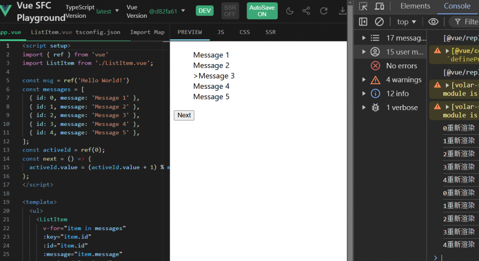Click first 0重新渲染 console log
Image resolution: width=479 pixels, height=261 pixels.
(458, 128)
